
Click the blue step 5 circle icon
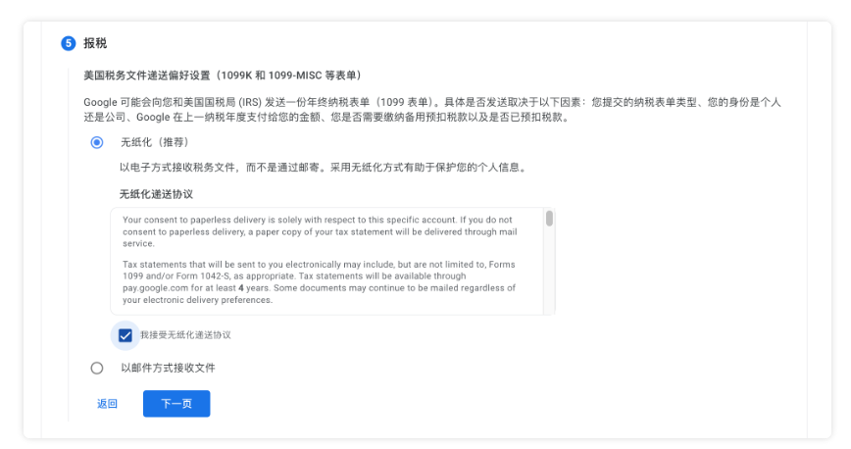(69, 43)
